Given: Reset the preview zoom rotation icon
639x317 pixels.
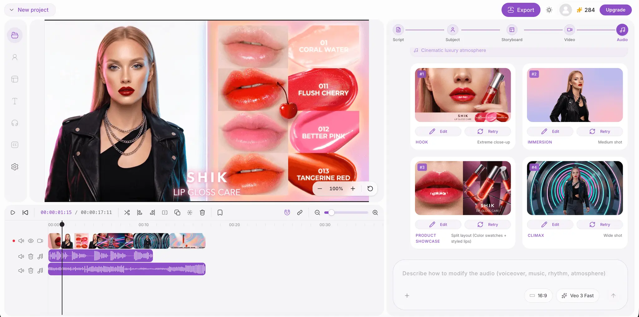Looking at the screenshot, I should coord(370,188).
